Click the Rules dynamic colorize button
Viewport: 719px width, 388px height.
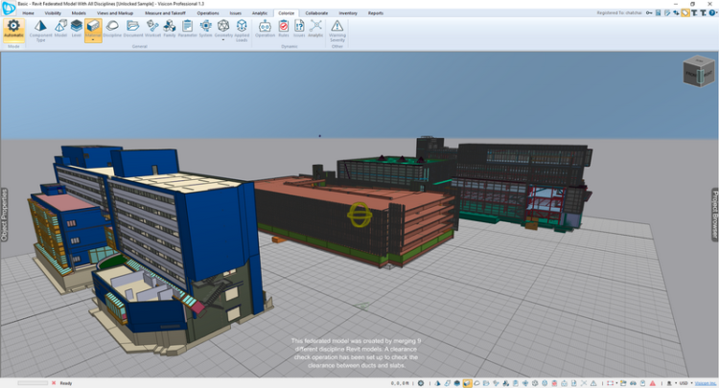point(284,29)
